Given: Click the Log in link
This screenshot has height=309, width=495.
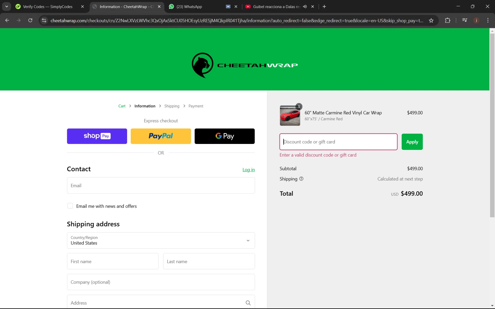Looking at the screenshot, I should [x=248, y=170].
